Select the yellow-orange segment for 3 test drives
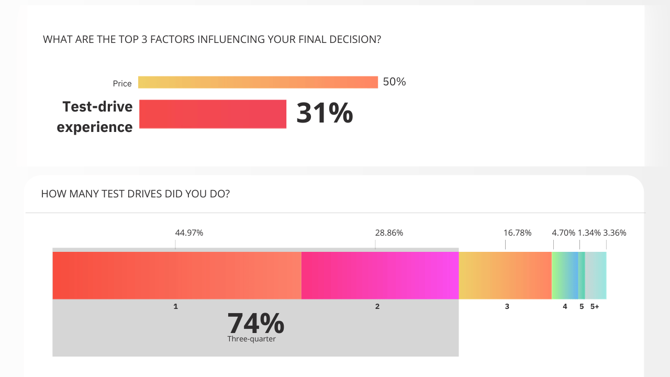The image size is (670, 377). click(505, 275)
